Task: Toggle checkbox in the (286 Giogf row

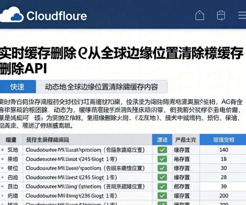Action: click(x=162, y=196)
